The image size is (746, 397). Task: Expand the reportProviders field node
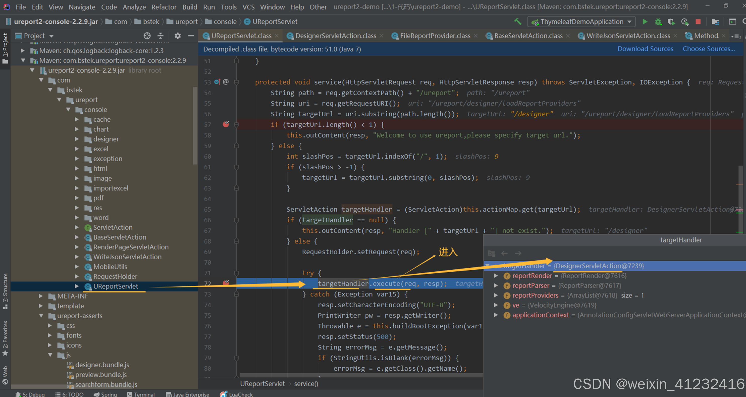click(496, 295)
